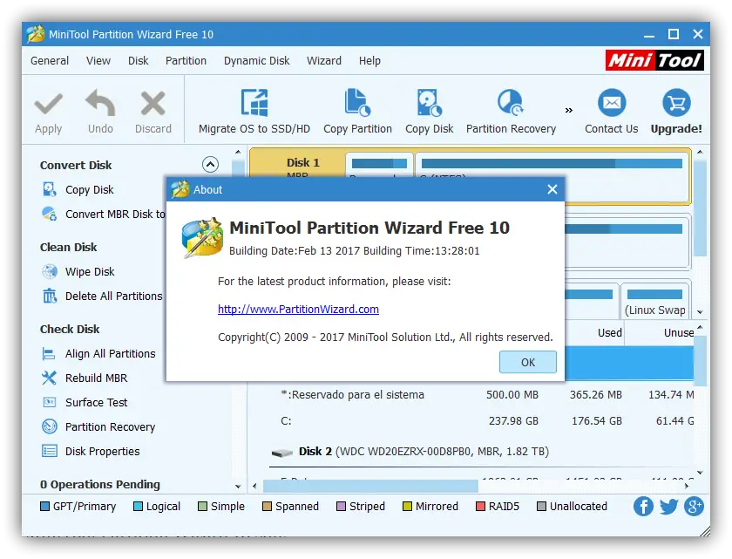Click the disk map scroll-down arrow
The image size is (732, 559).
coord(700,311)
